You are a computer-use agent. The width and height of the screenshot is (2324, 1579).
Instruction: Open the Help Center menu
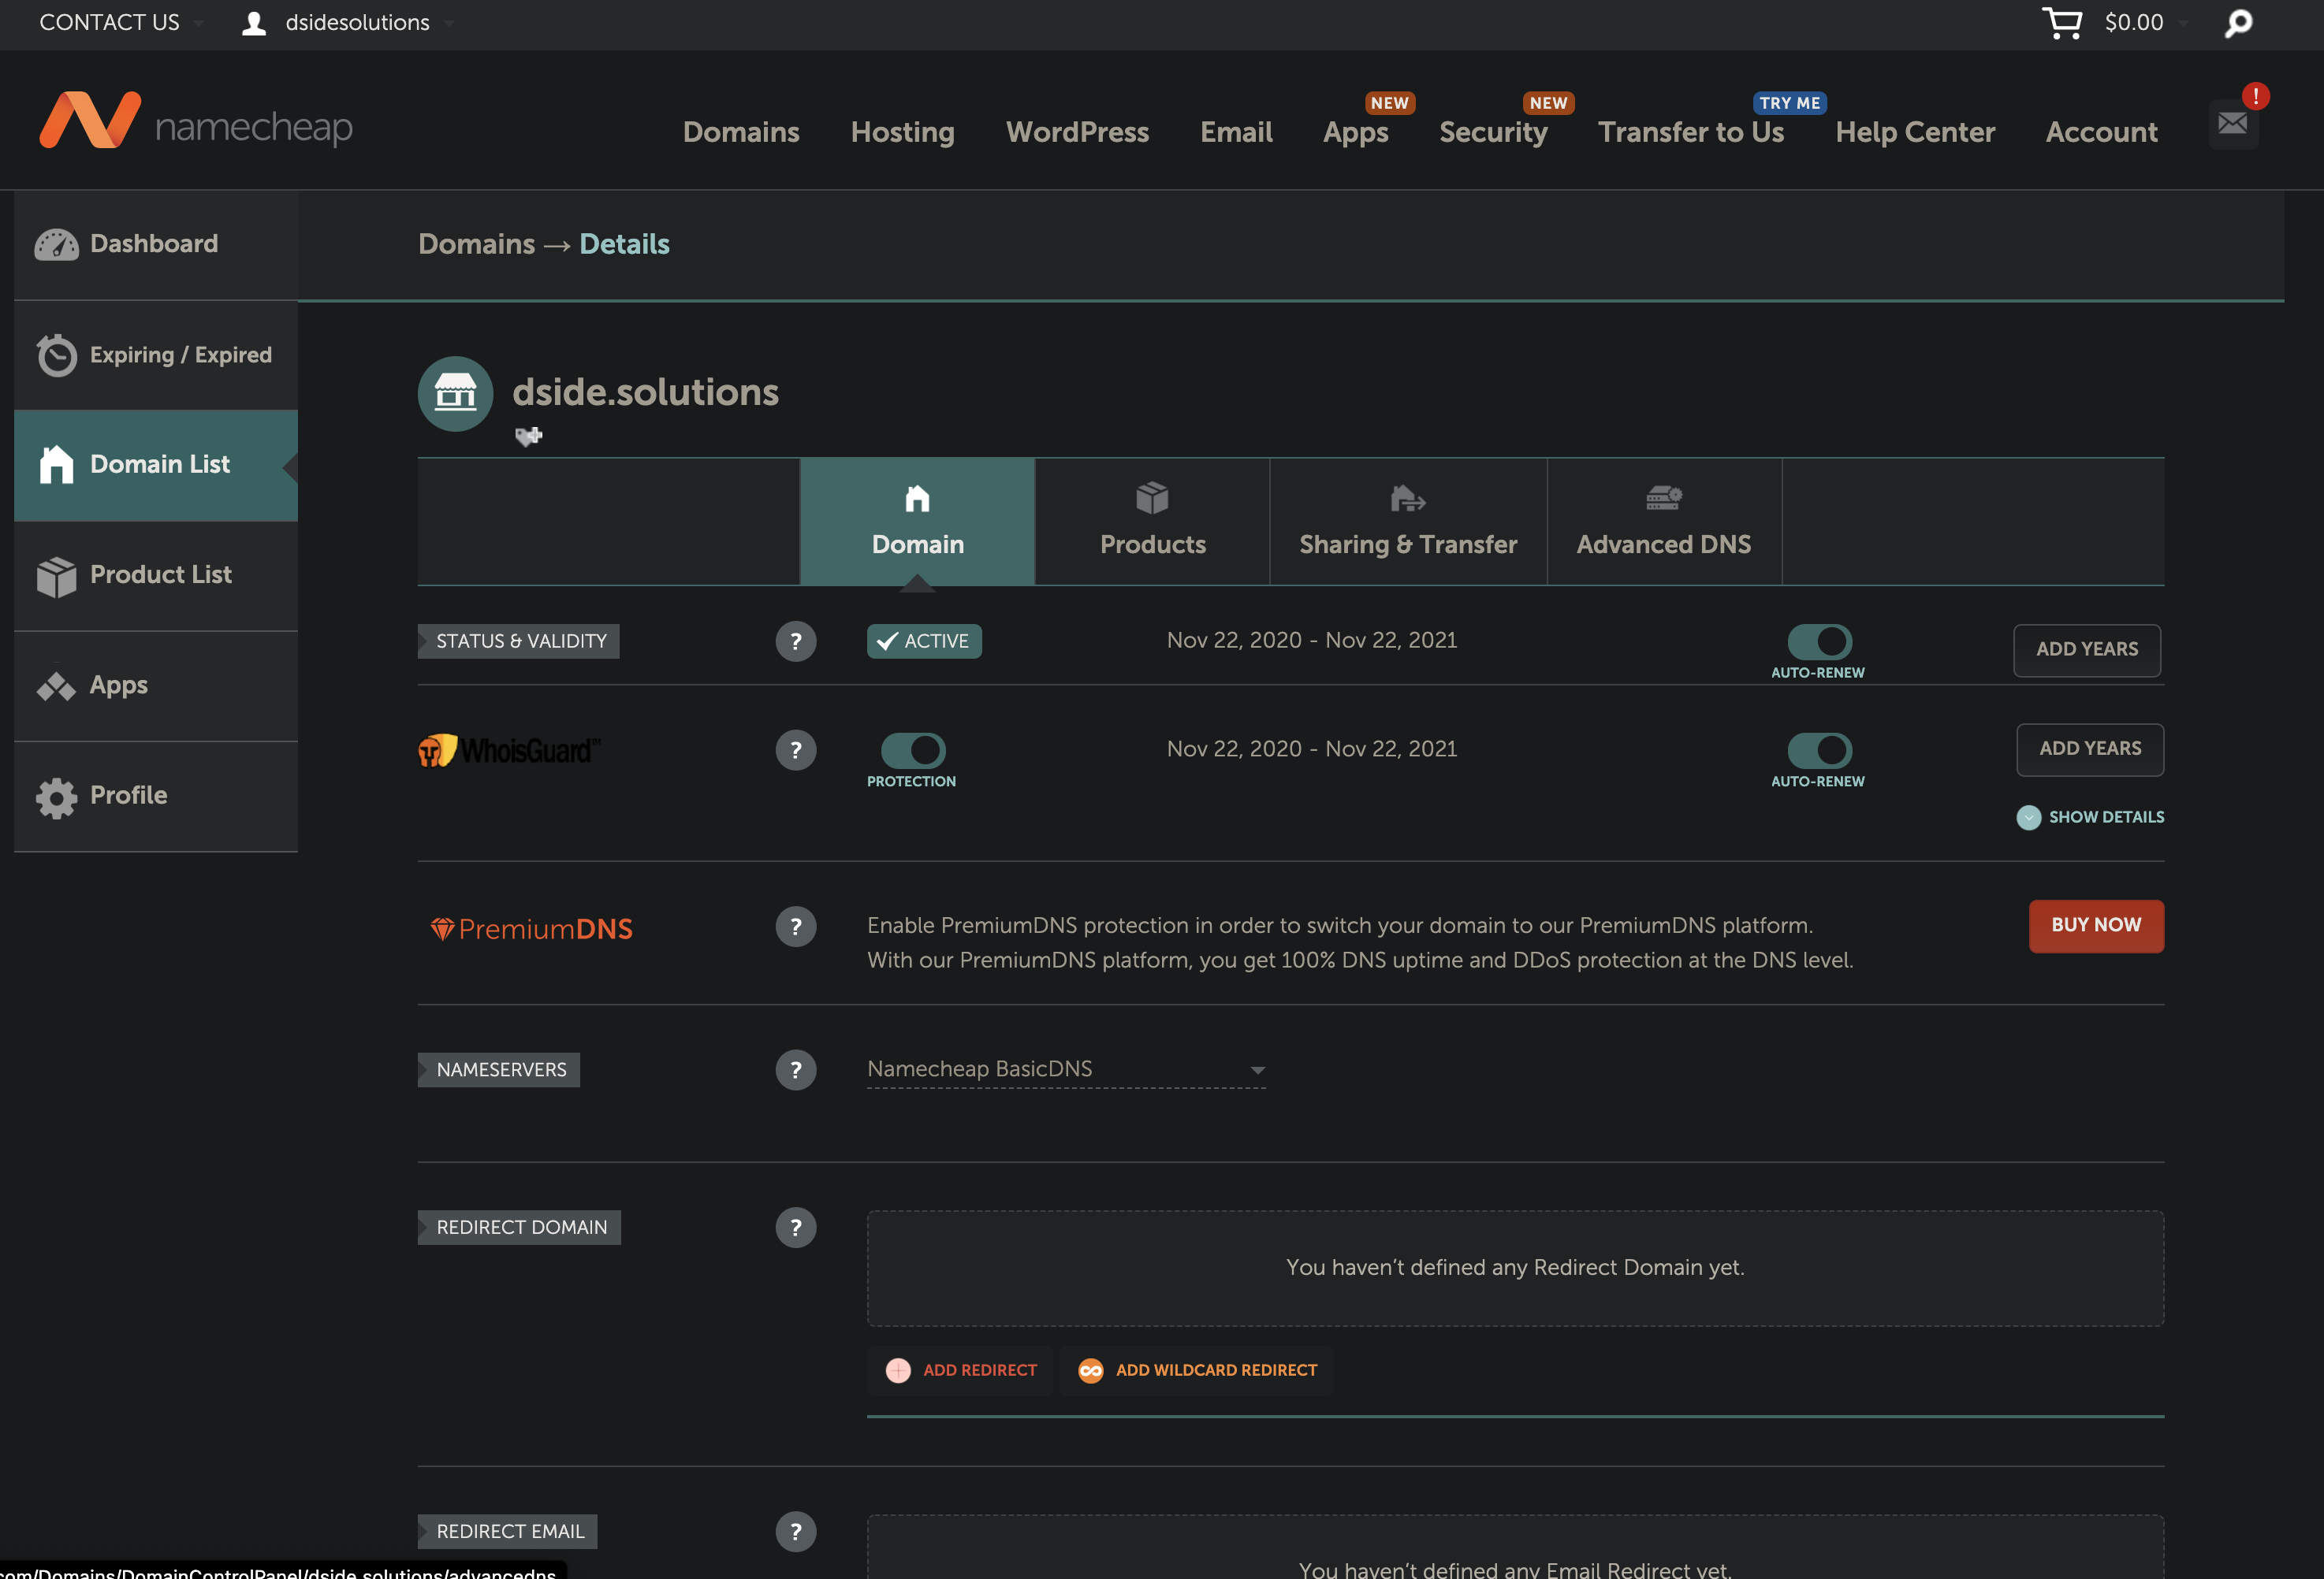(x=1915, y=132)
